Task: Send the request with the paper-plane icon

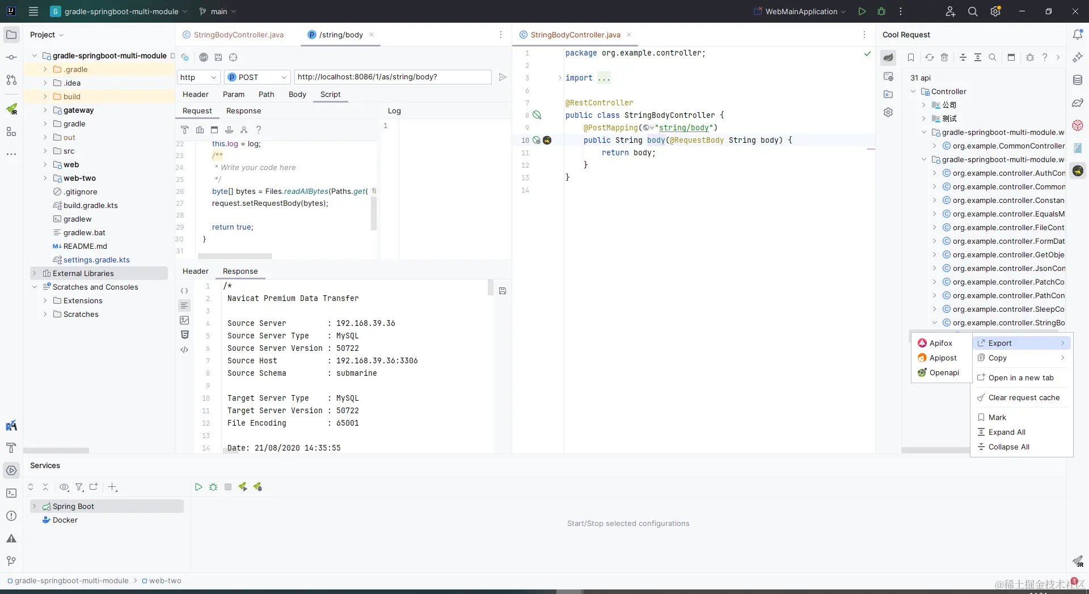Action: coord(503,77)
